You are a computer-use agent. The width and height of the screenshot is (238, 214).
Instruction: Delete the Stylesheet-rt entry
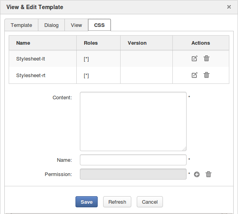click(206, 75)
